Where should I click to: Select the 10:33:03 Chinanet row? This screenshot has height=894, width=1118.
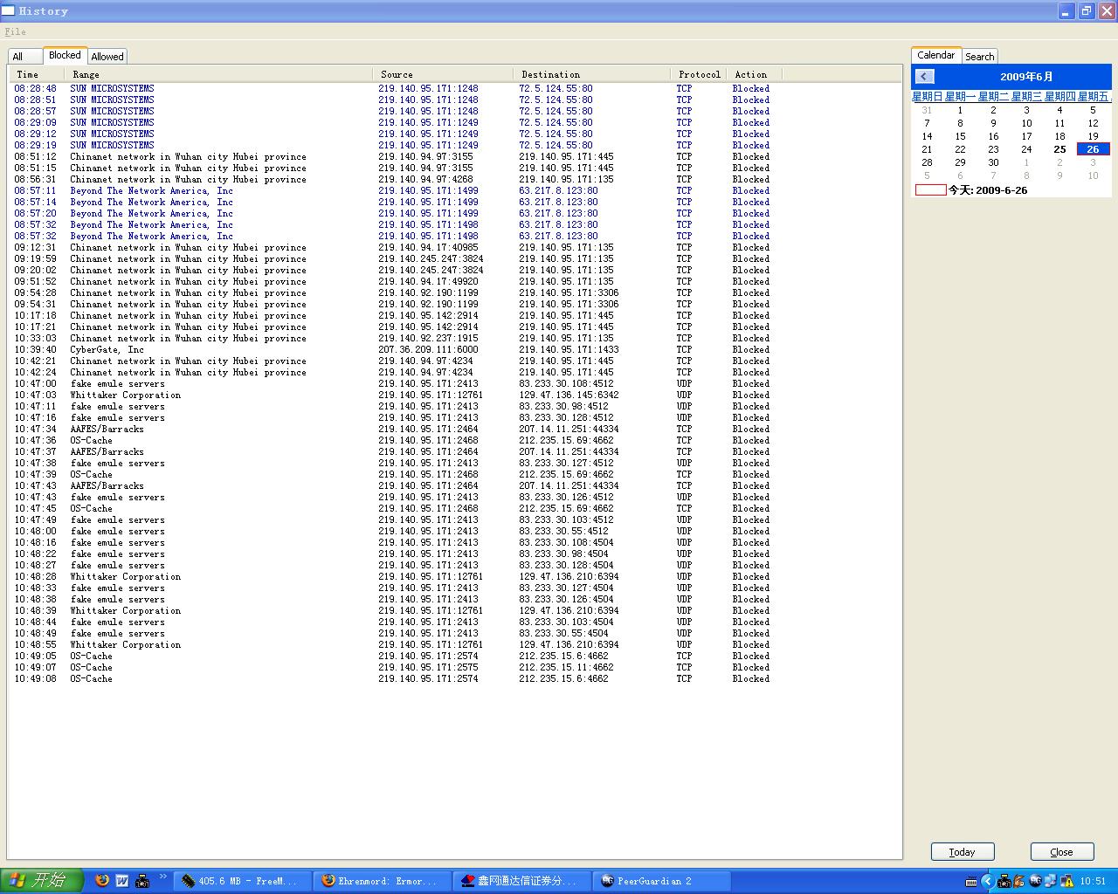(x=454, y=338)
